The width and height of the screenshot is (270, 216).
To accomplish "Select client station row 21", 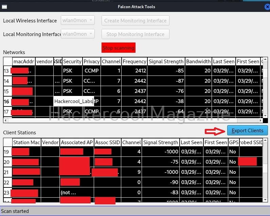I will point(7,172).
